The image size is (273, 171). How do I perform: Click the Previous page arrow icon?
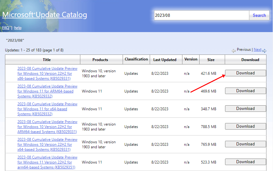click(233, 50)
